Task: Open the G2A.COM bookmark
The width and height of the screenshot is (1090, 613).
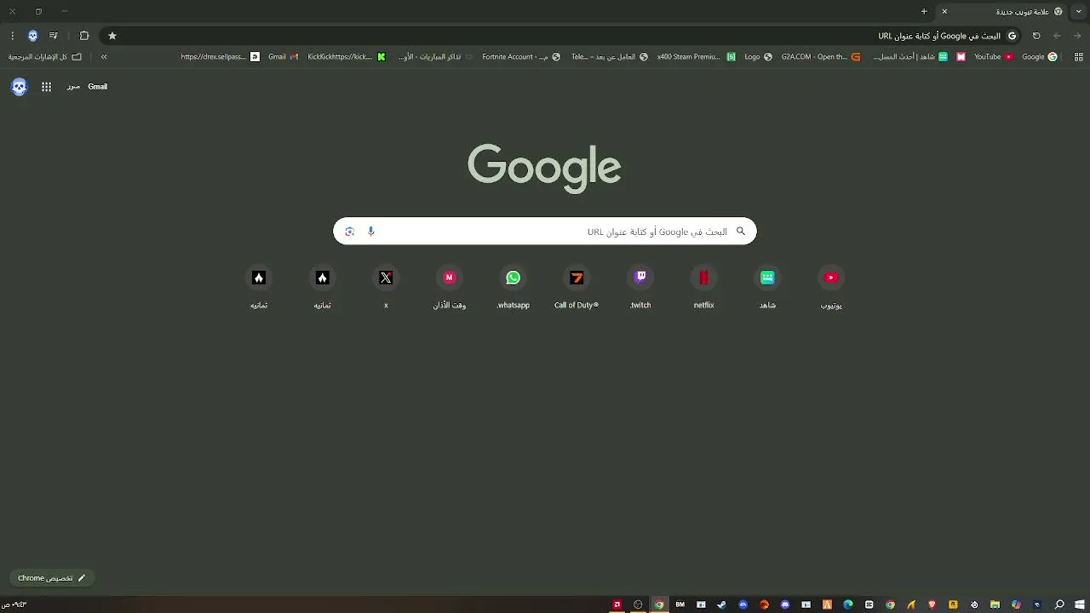Action: [821, 57]
